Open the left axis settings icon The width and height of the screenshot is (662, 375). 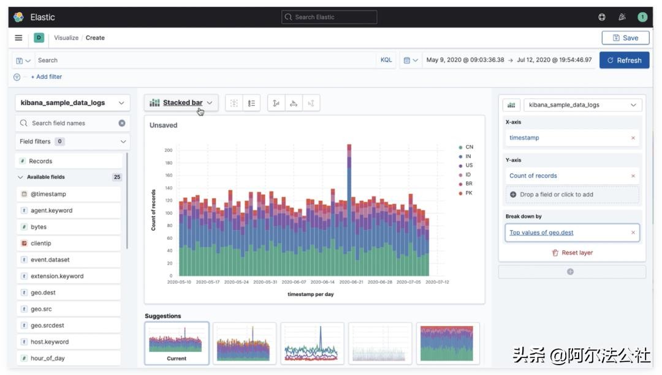(276, 103)
